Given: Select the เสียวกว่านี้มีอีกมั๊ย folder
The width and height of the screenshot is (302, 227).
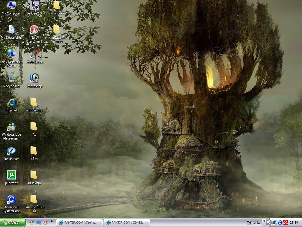Looking at the screenshot, I should coord(34,204).
